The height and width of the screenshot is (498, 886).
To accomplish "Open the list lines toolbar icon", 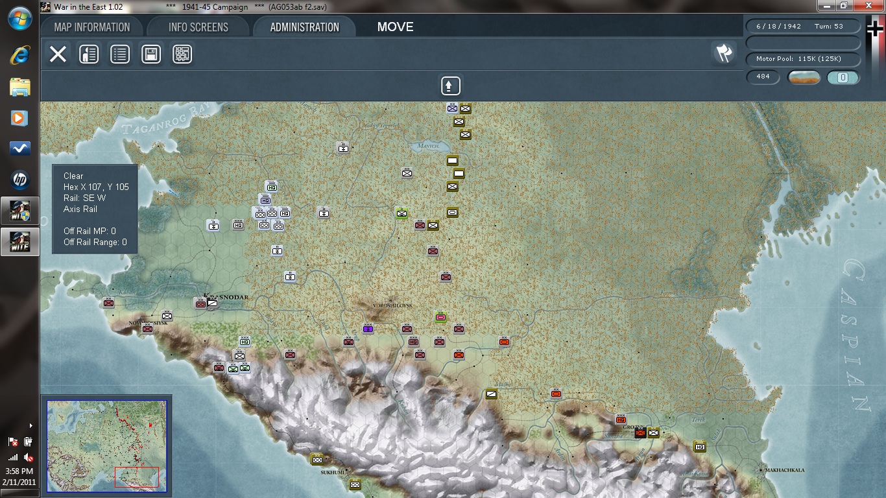I will 120,54.
